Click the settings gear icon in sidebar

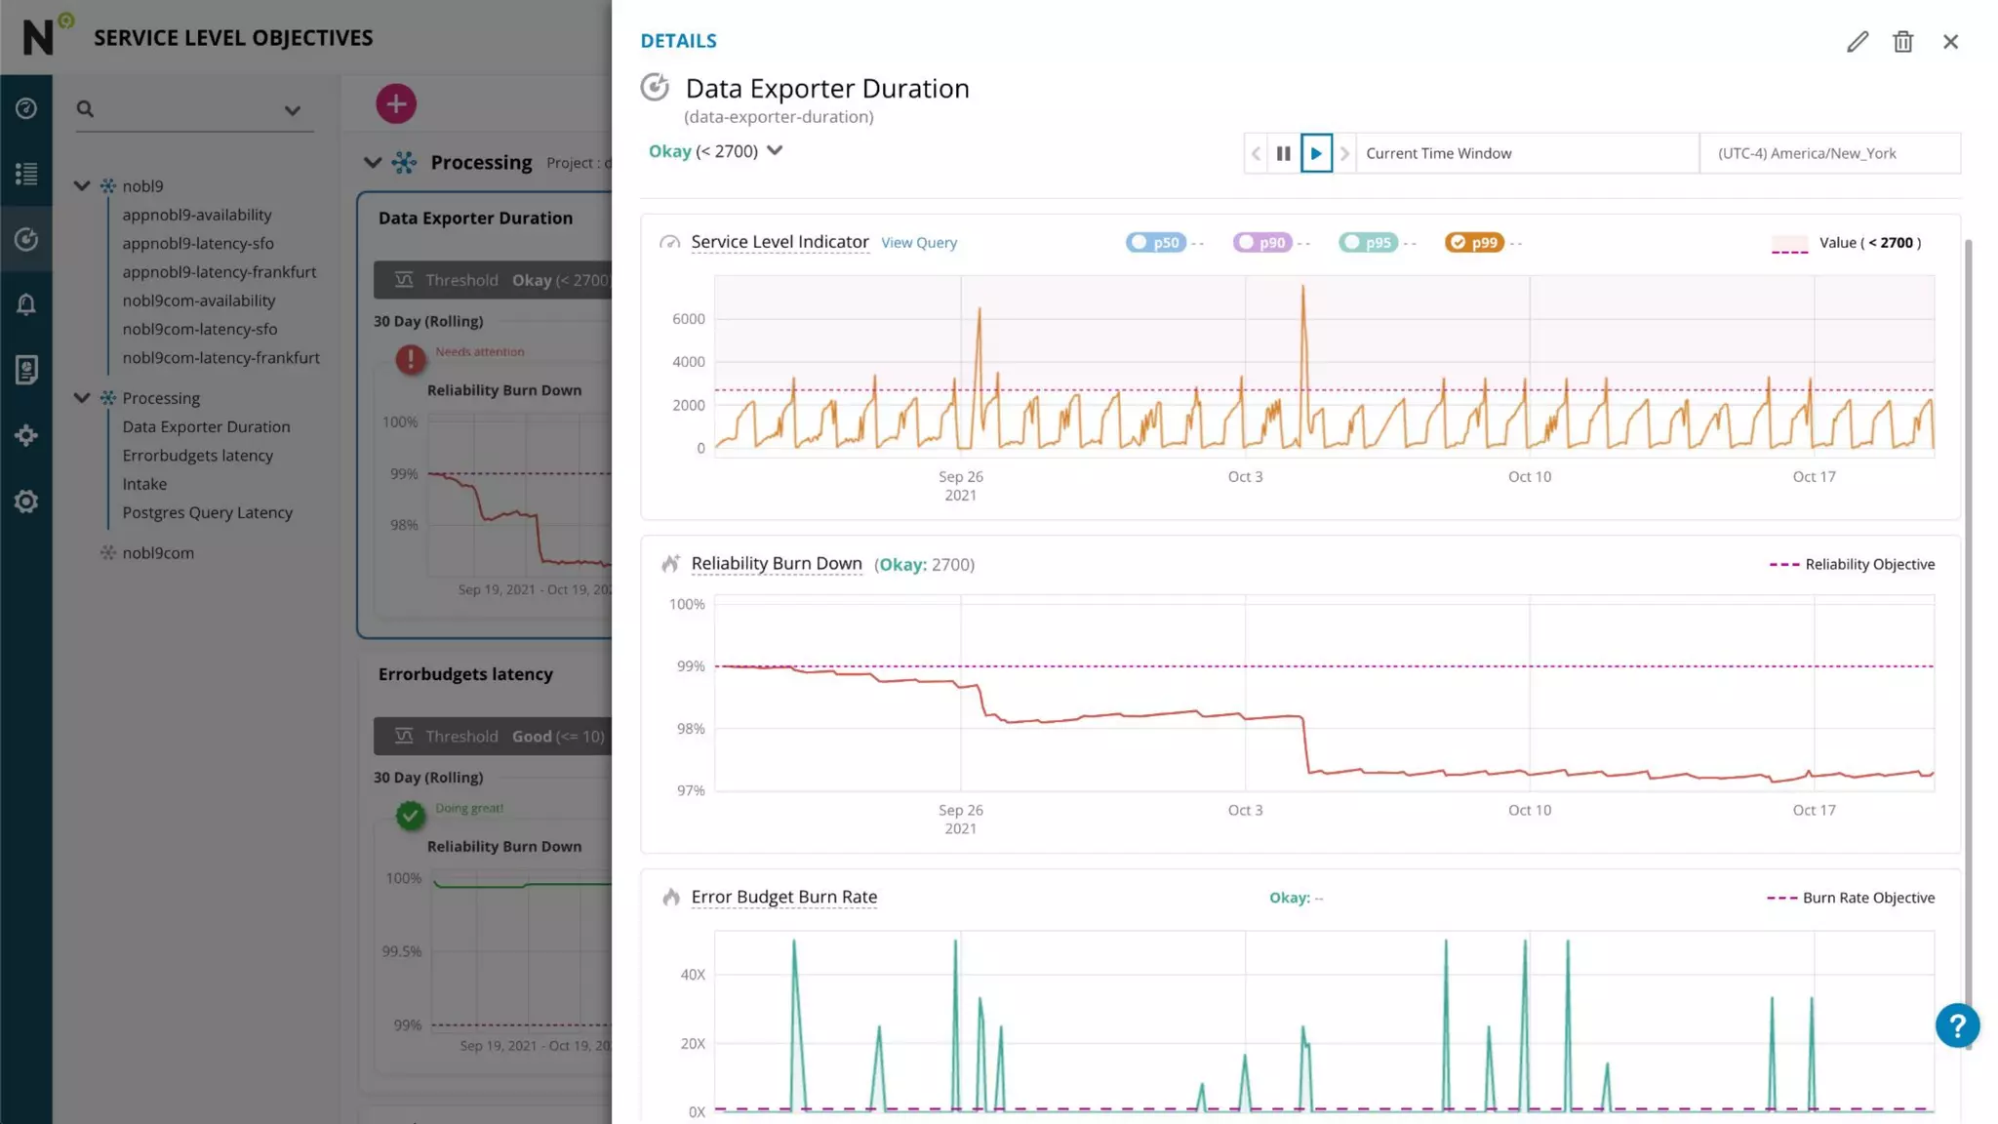(26, 502)
